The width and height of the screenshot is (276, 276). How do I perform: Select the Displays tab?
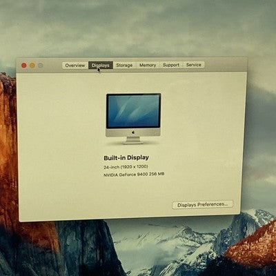[101, 66]
